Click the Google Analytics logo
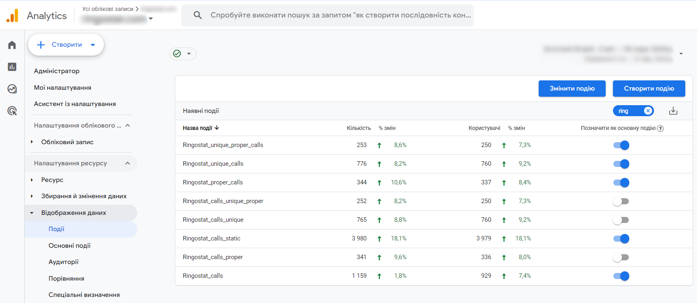 click(13, 15)
